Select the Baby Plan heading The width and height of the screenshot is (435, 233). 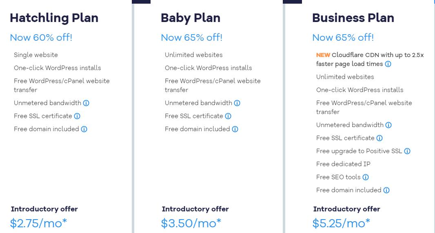point(191,18)
